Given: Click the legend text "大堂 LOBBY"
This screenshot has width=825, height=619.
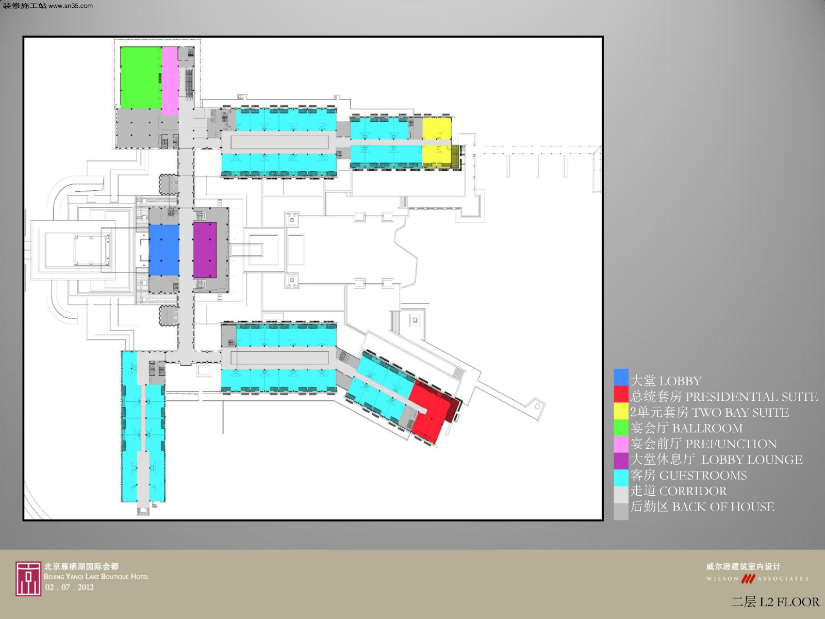Looking at the screenshot, I should (x=666, y=381).
